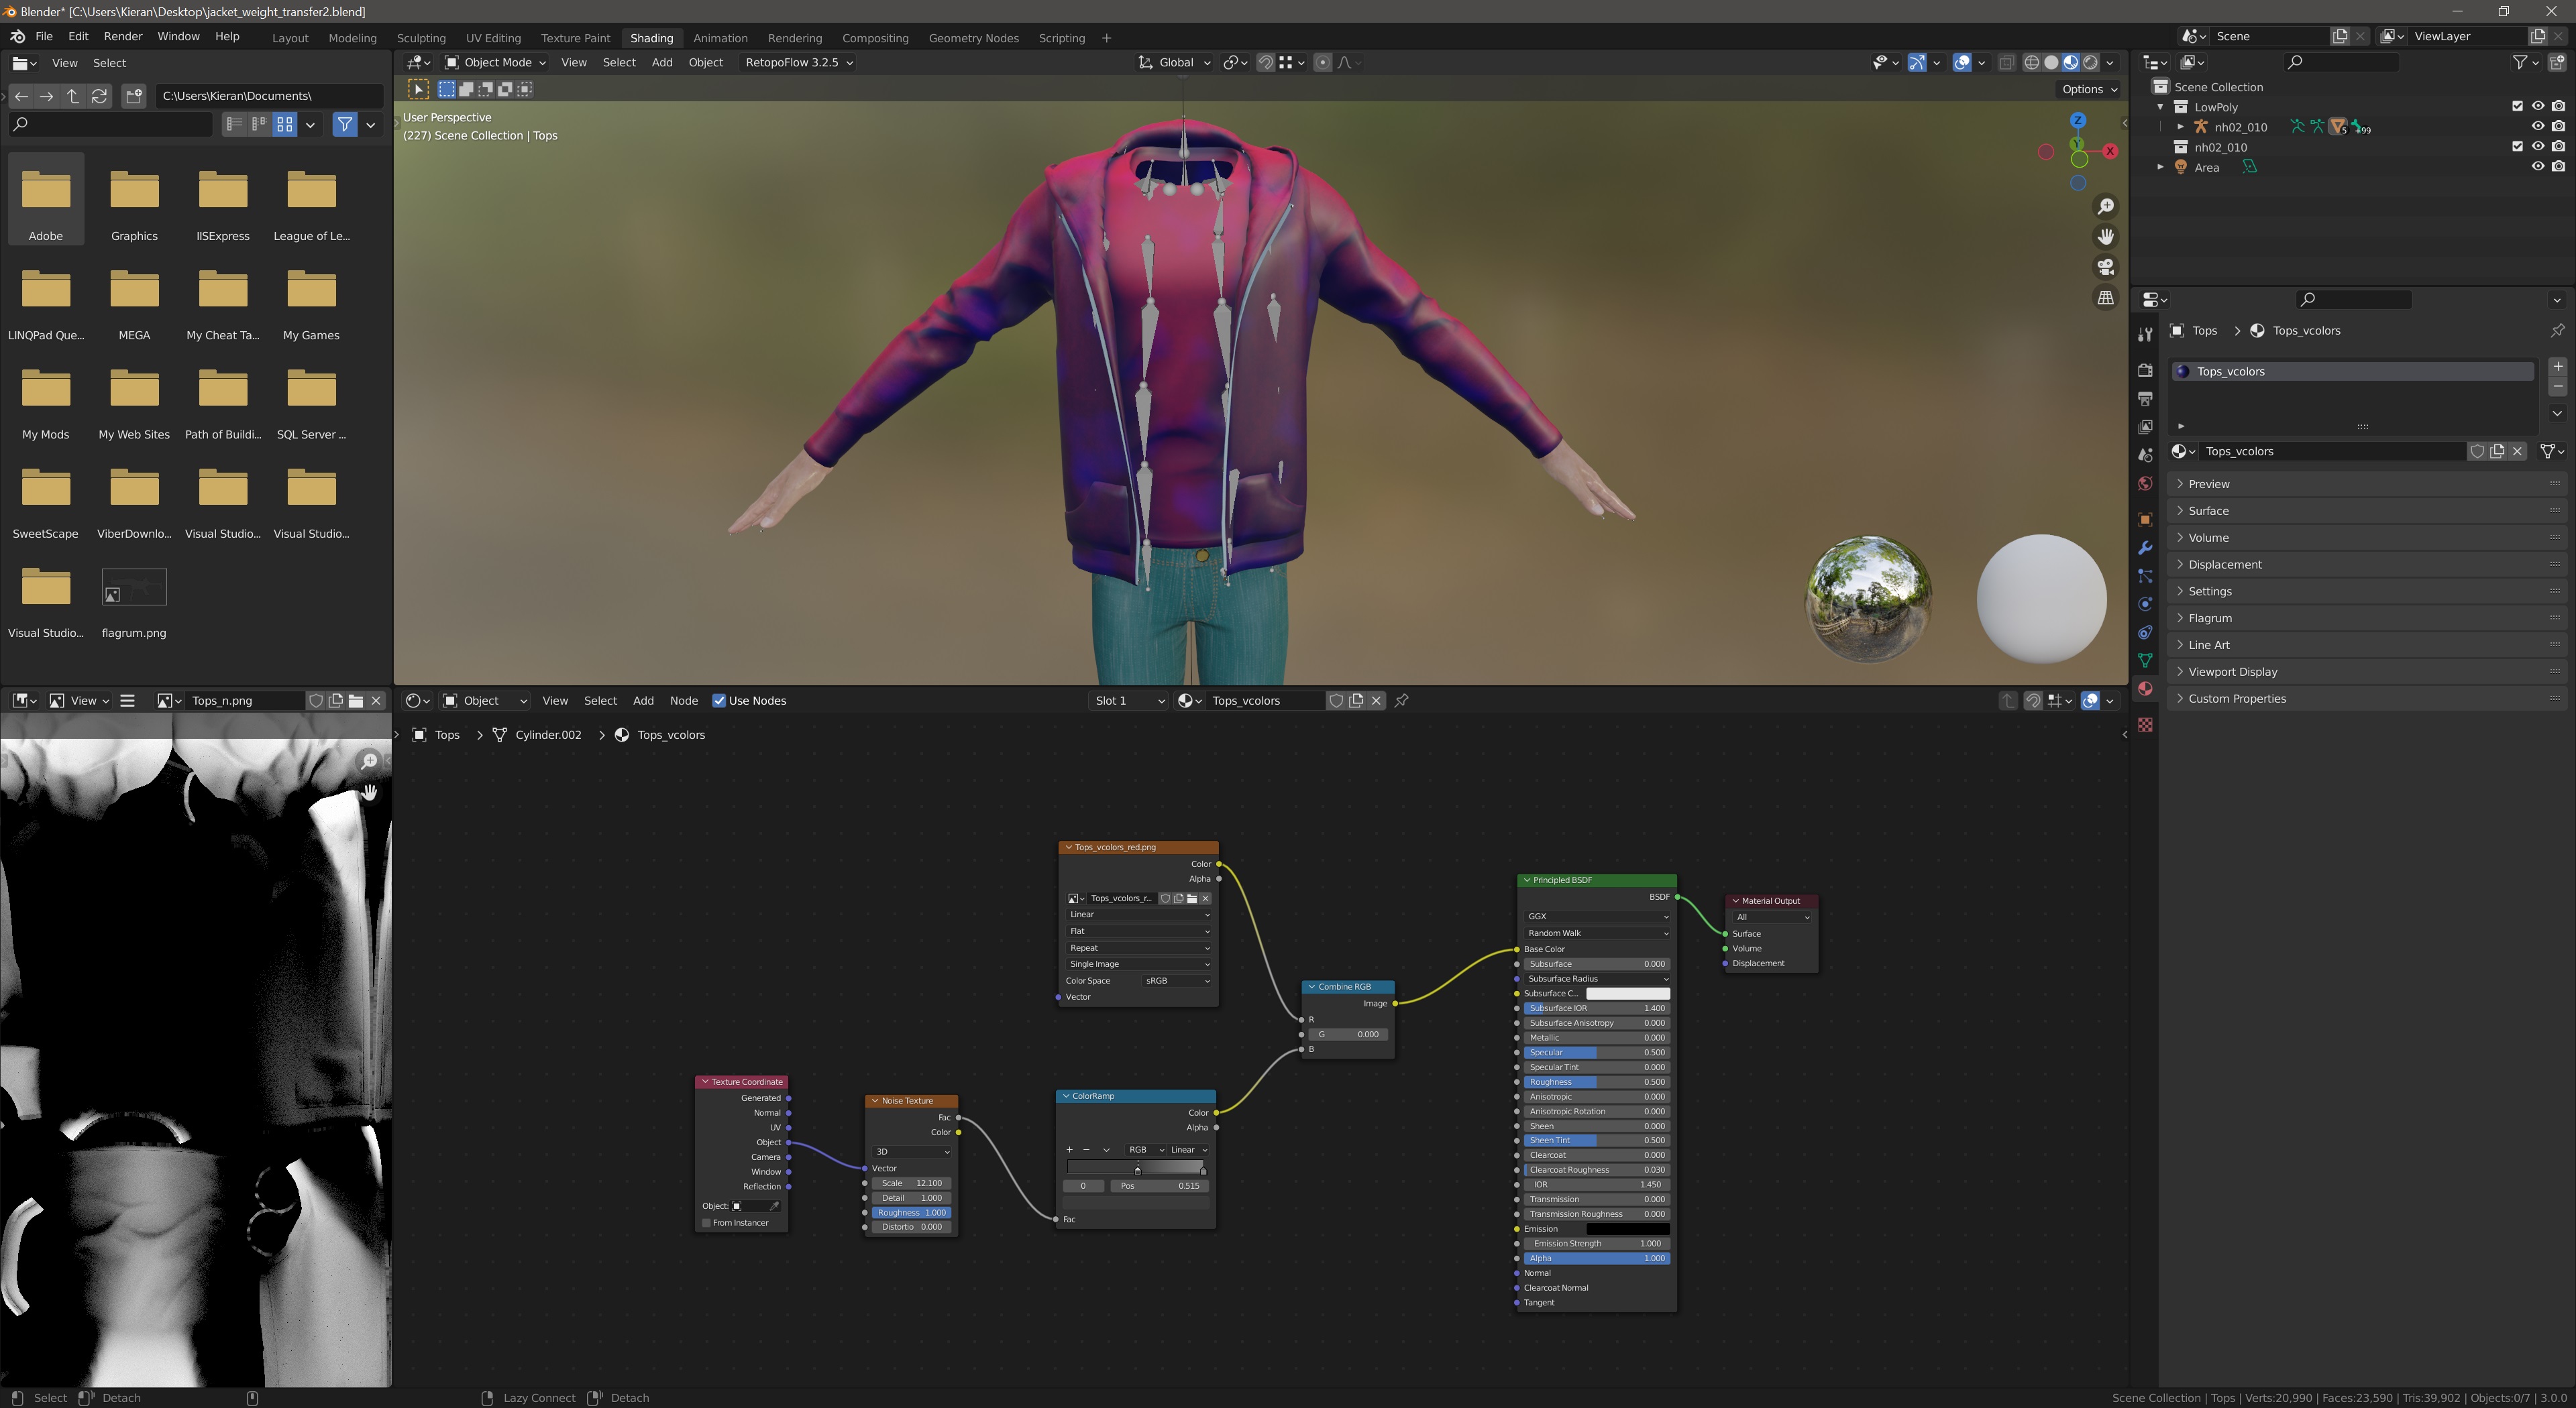Click the Subsurface Color white swatch
This screenshot has width=2576, height=1408.
1627,993
